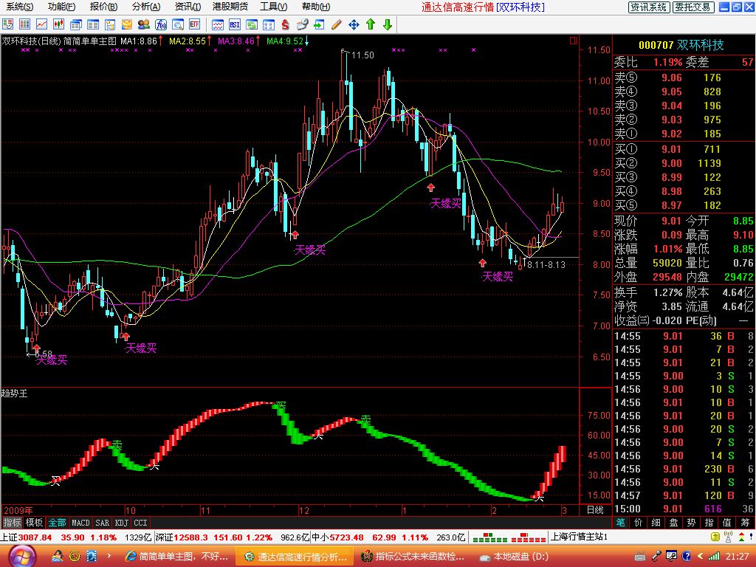Click the blue four-way move arrows icon
Viewport: 756px width, 567px height.
coord(354,24)
